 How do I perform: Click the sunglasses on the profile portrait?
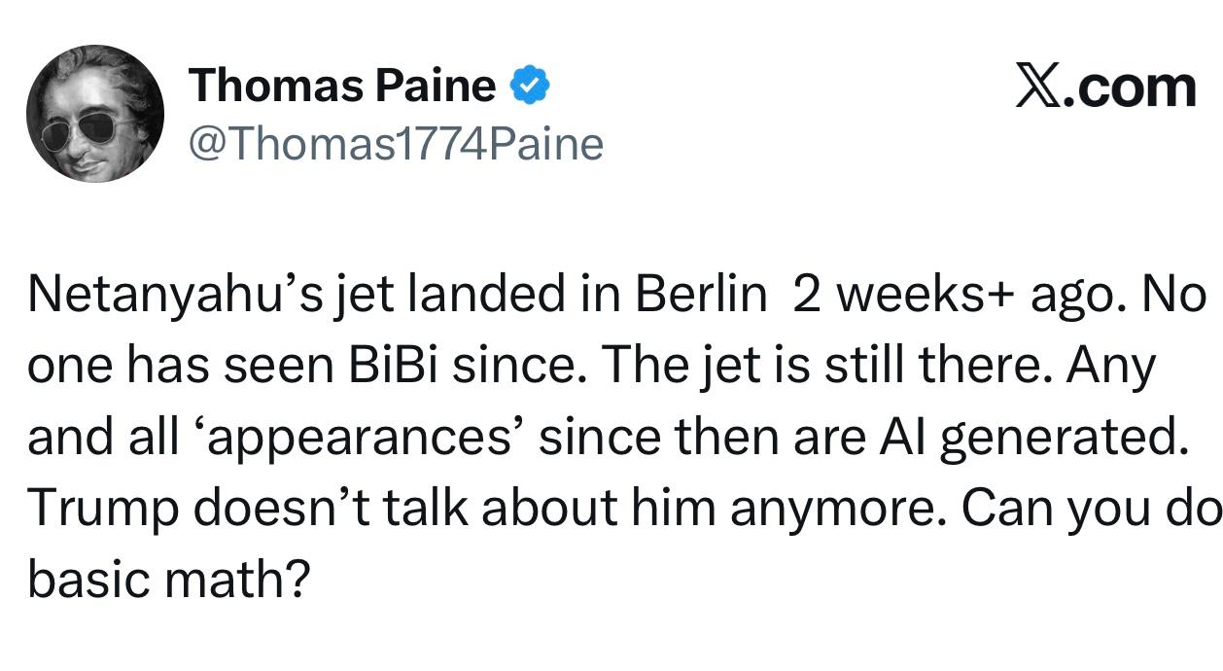pyautogui.click(x=88, y=130)
